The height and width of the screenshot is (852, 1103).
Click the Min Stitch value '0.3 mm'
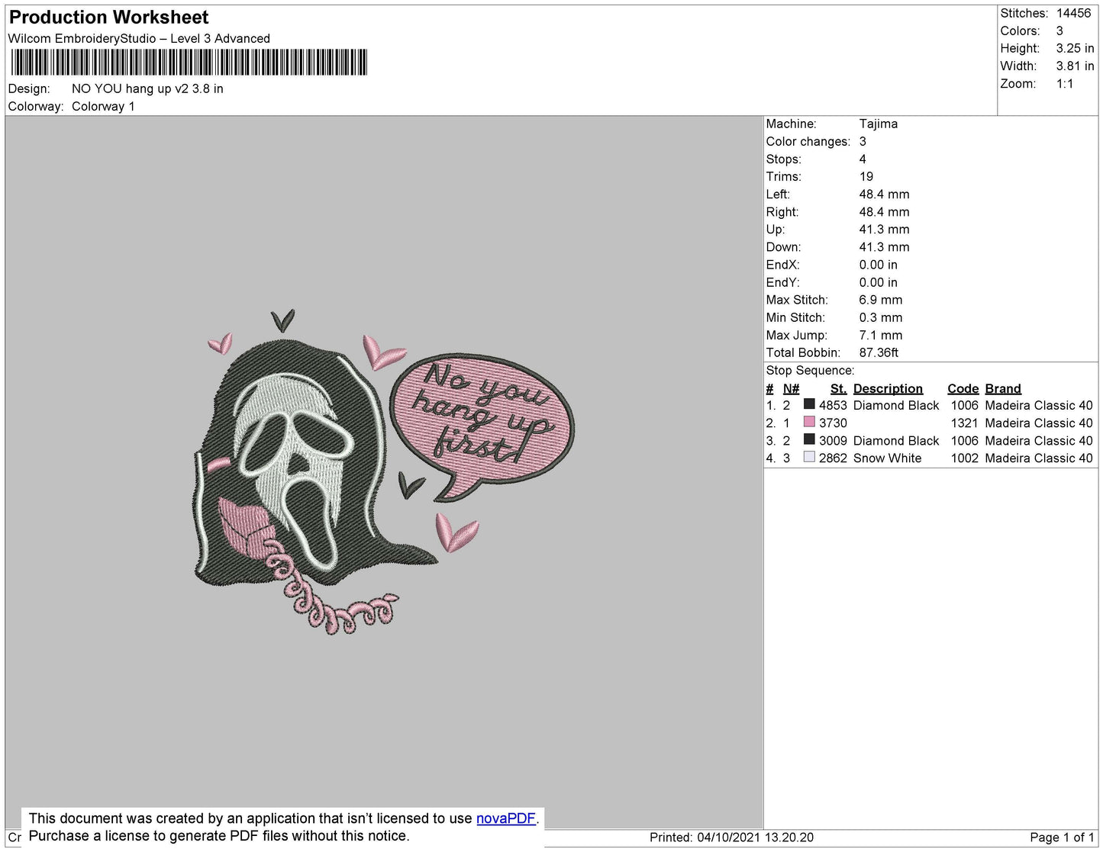pos(880,318)
